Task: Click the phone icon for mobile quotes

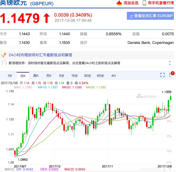Action: coord(145,3)
